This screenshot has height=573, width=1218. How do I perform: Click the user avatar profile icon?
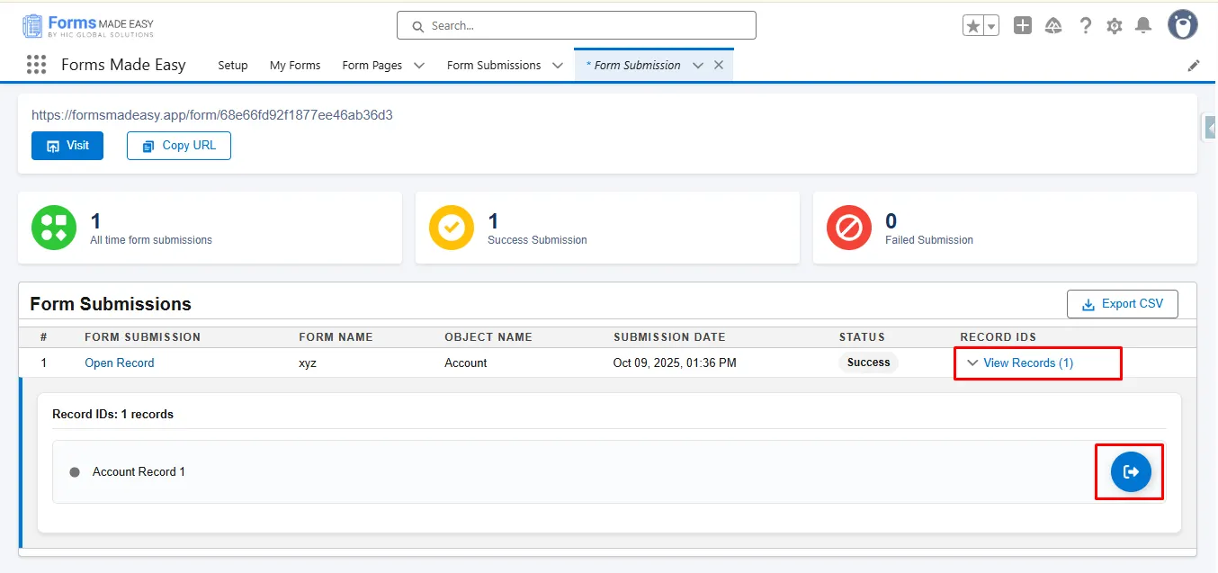point(1182,25)
